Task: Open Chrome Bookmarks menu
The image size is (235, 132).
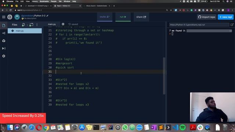Action: (44, 1)
